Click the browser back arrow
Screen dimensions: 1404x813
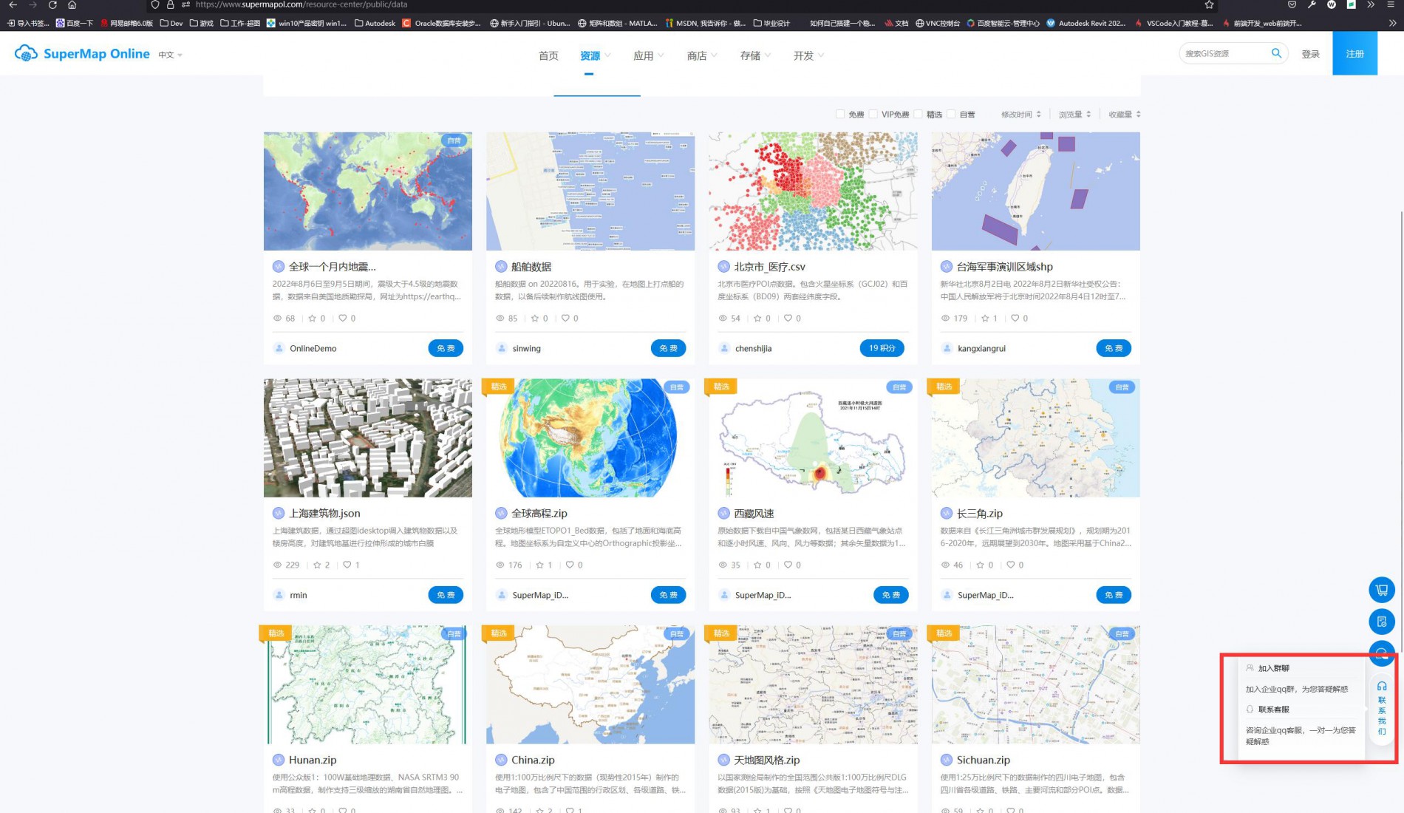pos(13,4)
